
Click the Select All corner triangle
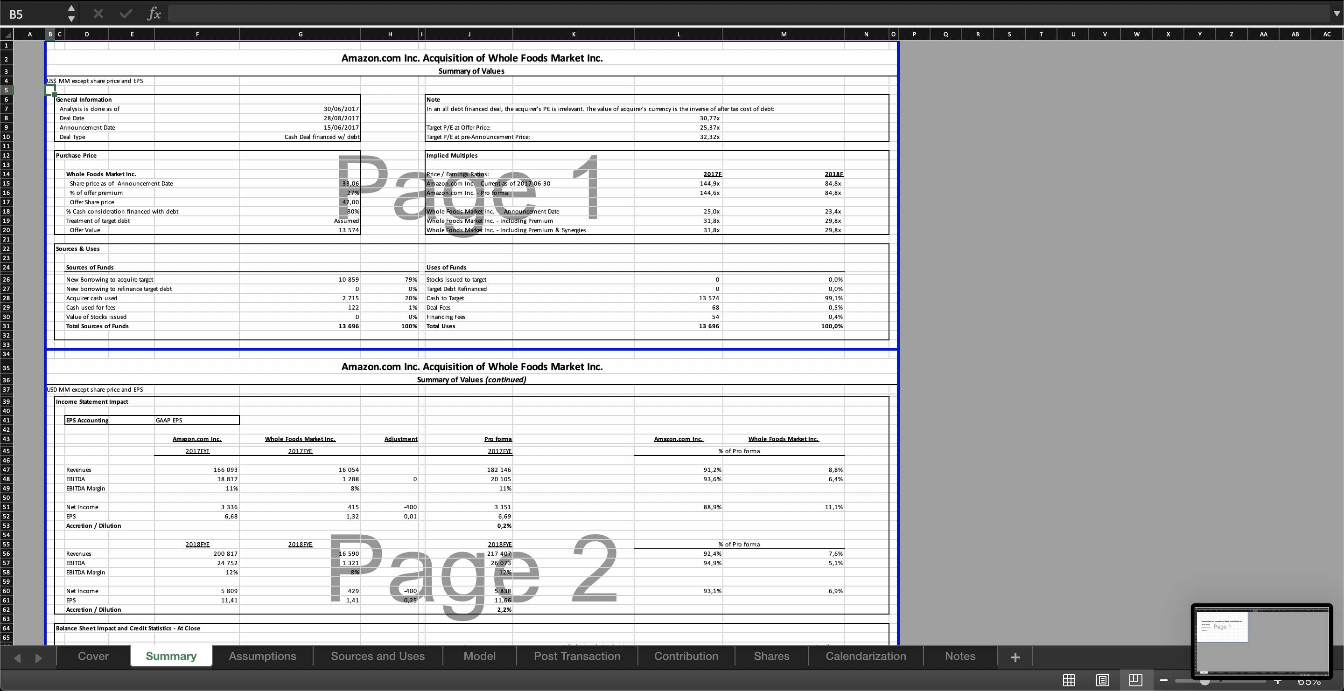[x=7, y=35]
